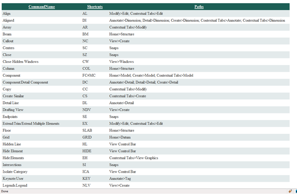Select the 'EH' shortcut cell

(85, 158)
